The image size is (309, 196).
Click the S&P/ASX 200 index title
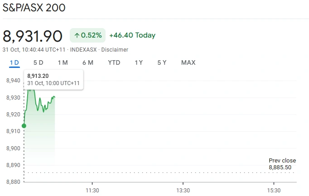pyautogui.click(x=34, y=8)
